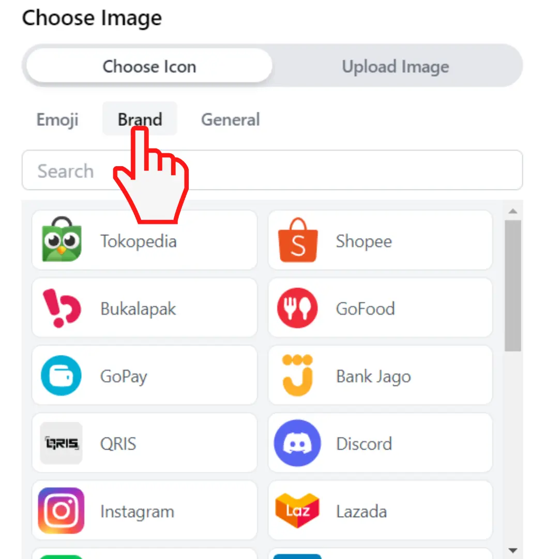Click the vertical scrollbar thumb
The height and width of the screenshot is (559, 545).
point(513,285)
